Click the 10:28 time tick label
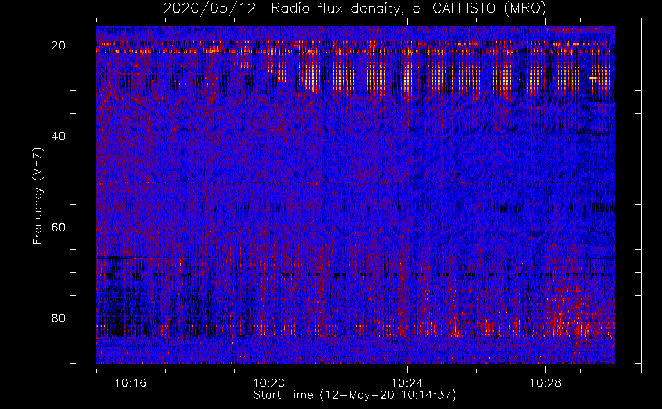 click(545, 383)
